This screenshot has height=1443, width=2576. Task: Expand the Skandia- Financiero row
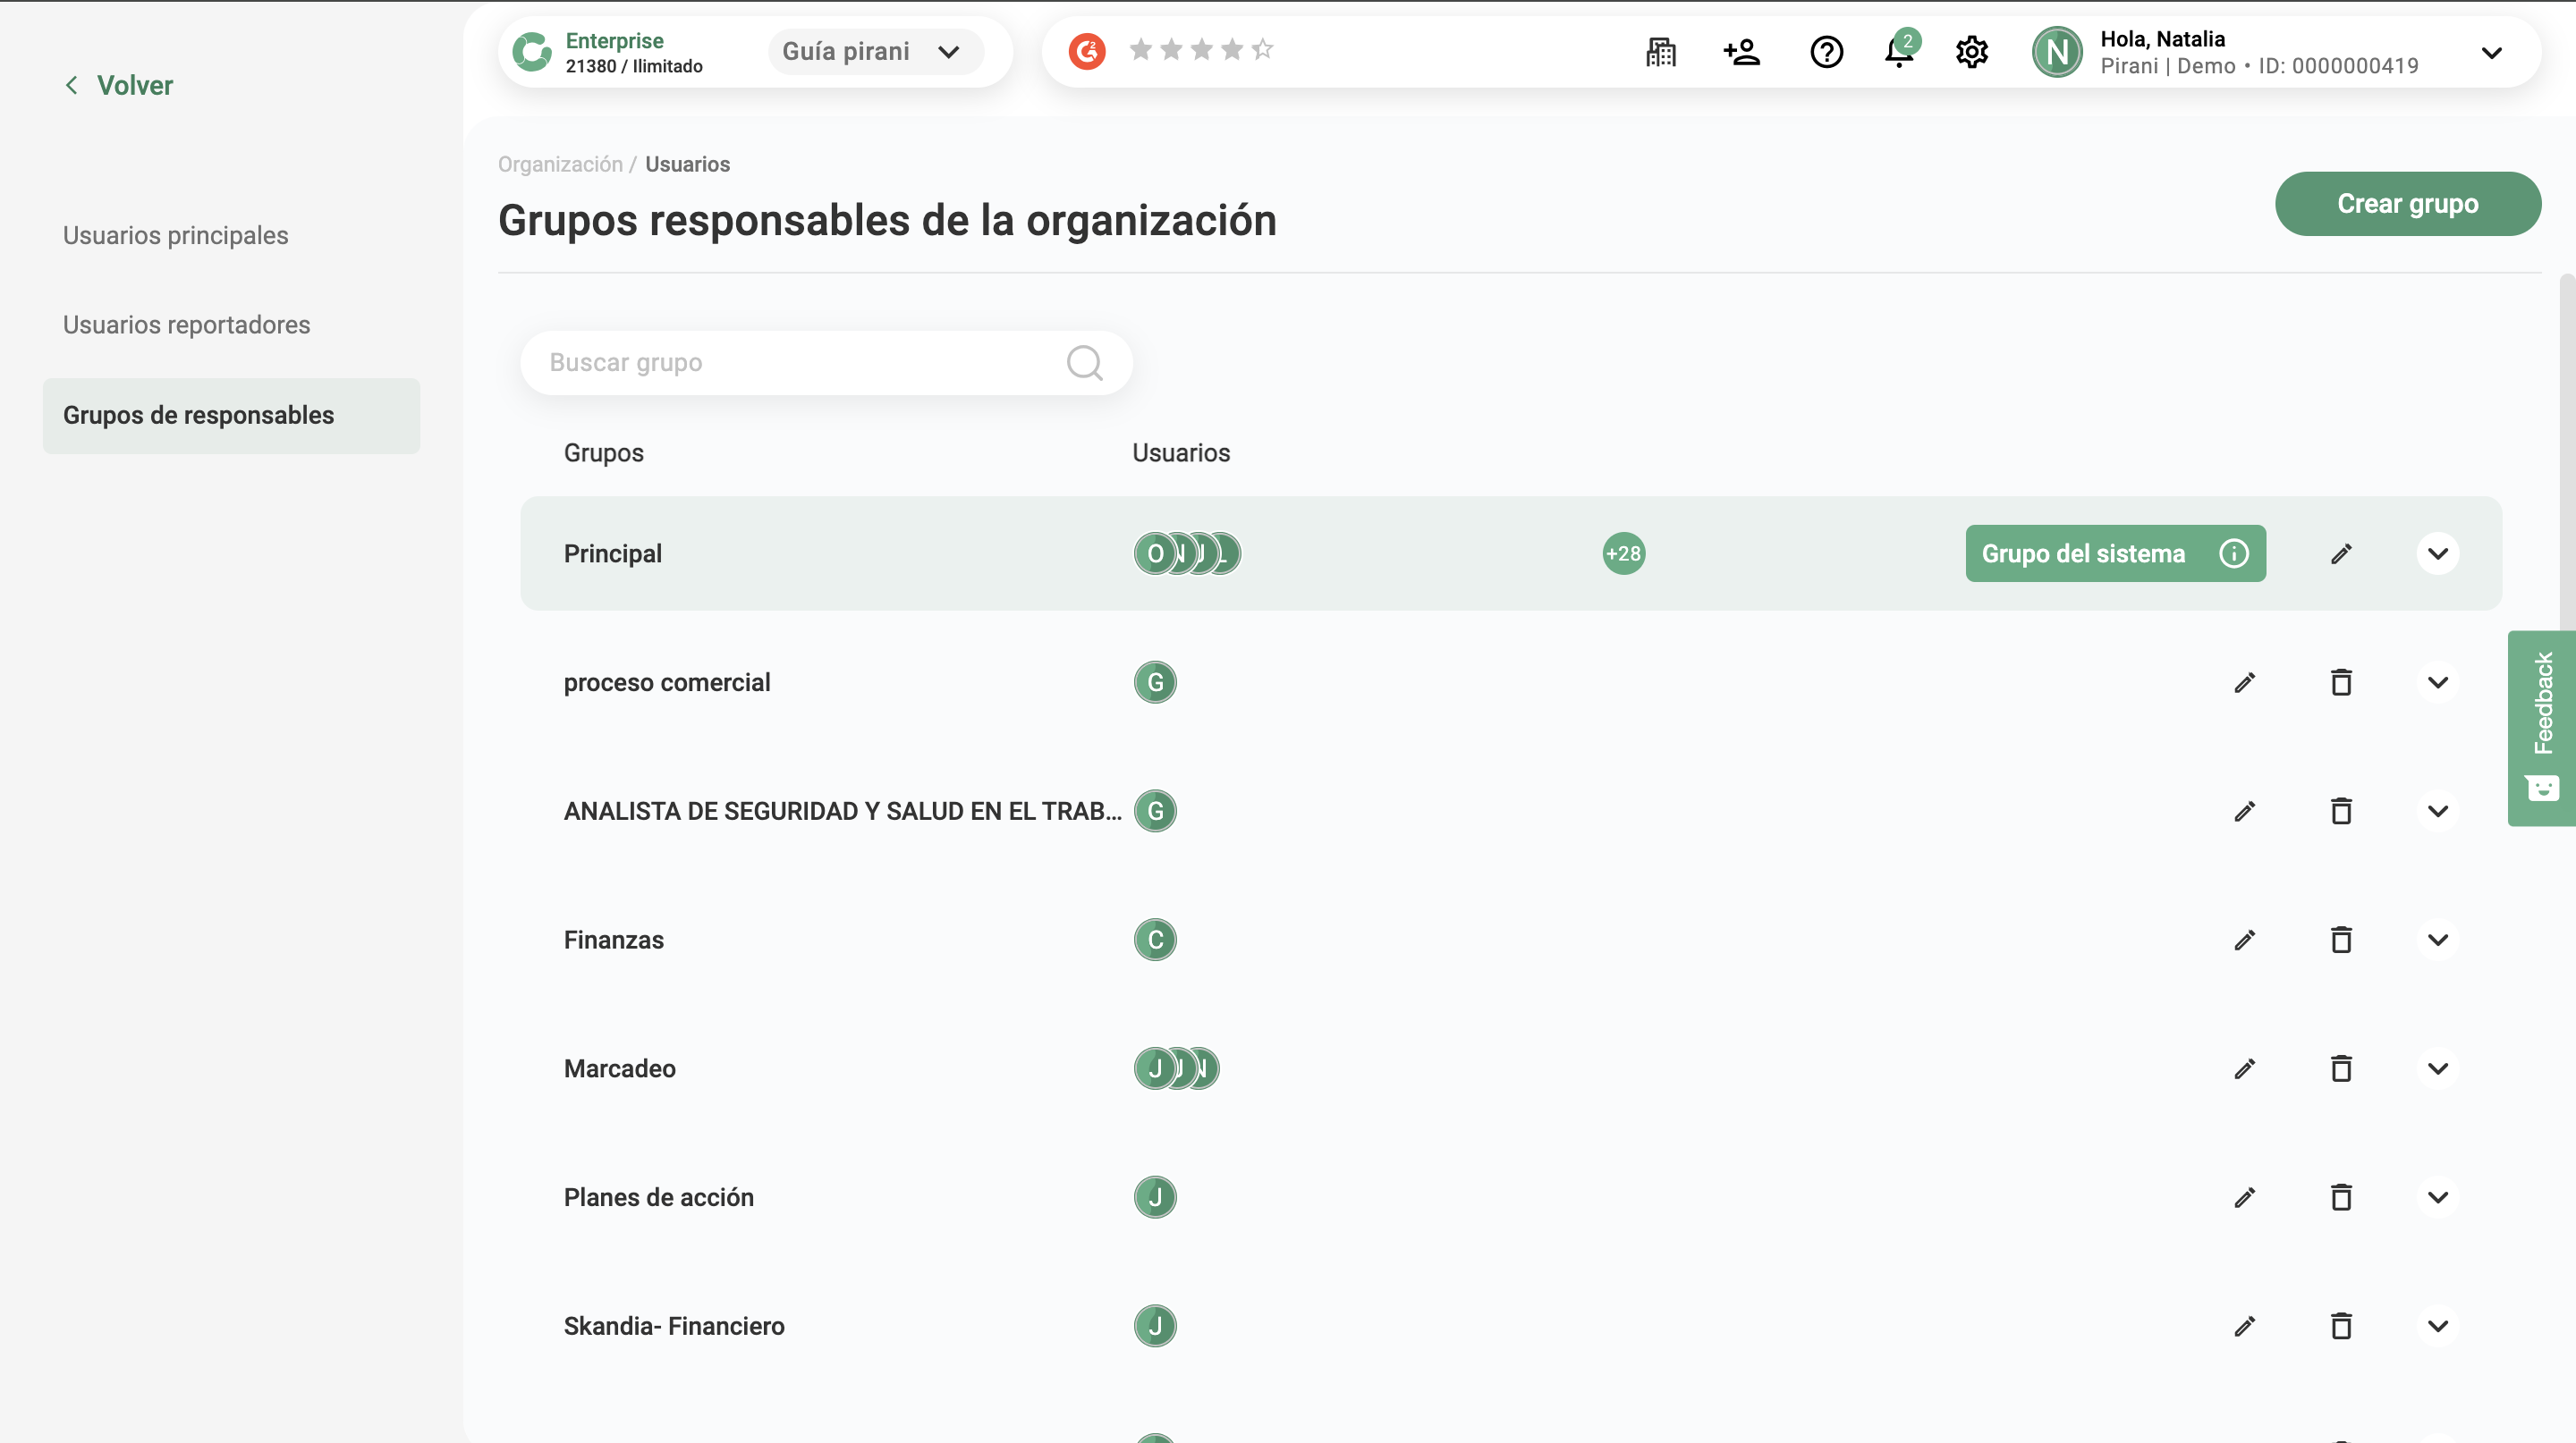click(x=2438, y=1326)
